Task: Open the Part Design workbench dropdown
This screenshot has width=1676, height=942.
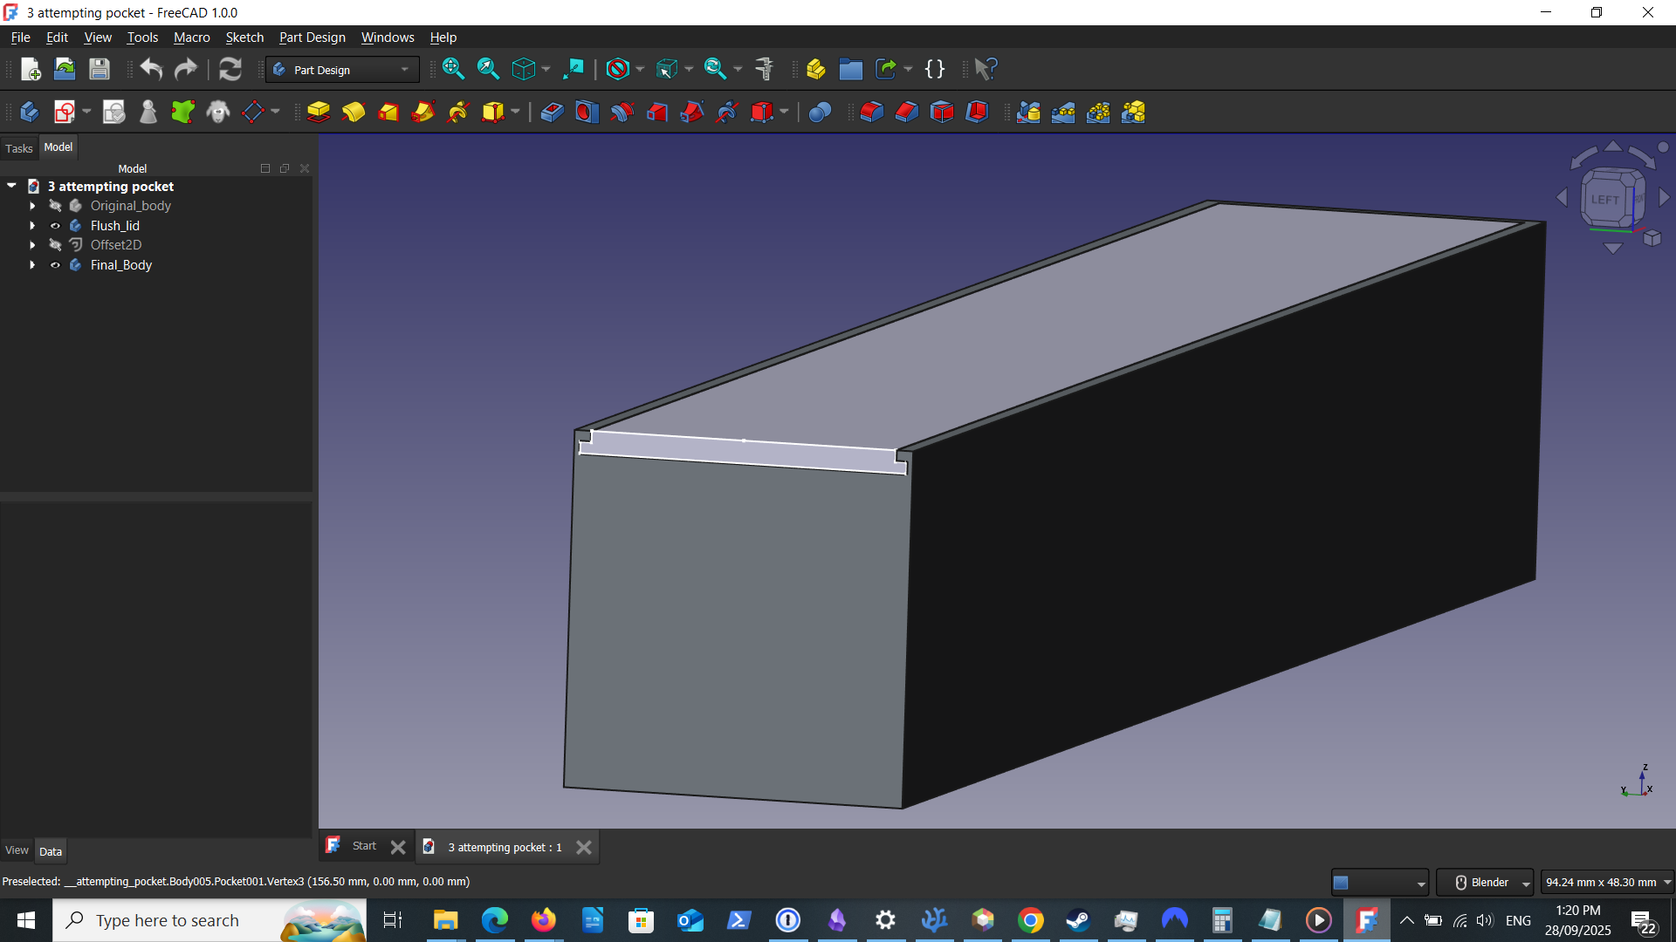Action: tap(342, 70)
